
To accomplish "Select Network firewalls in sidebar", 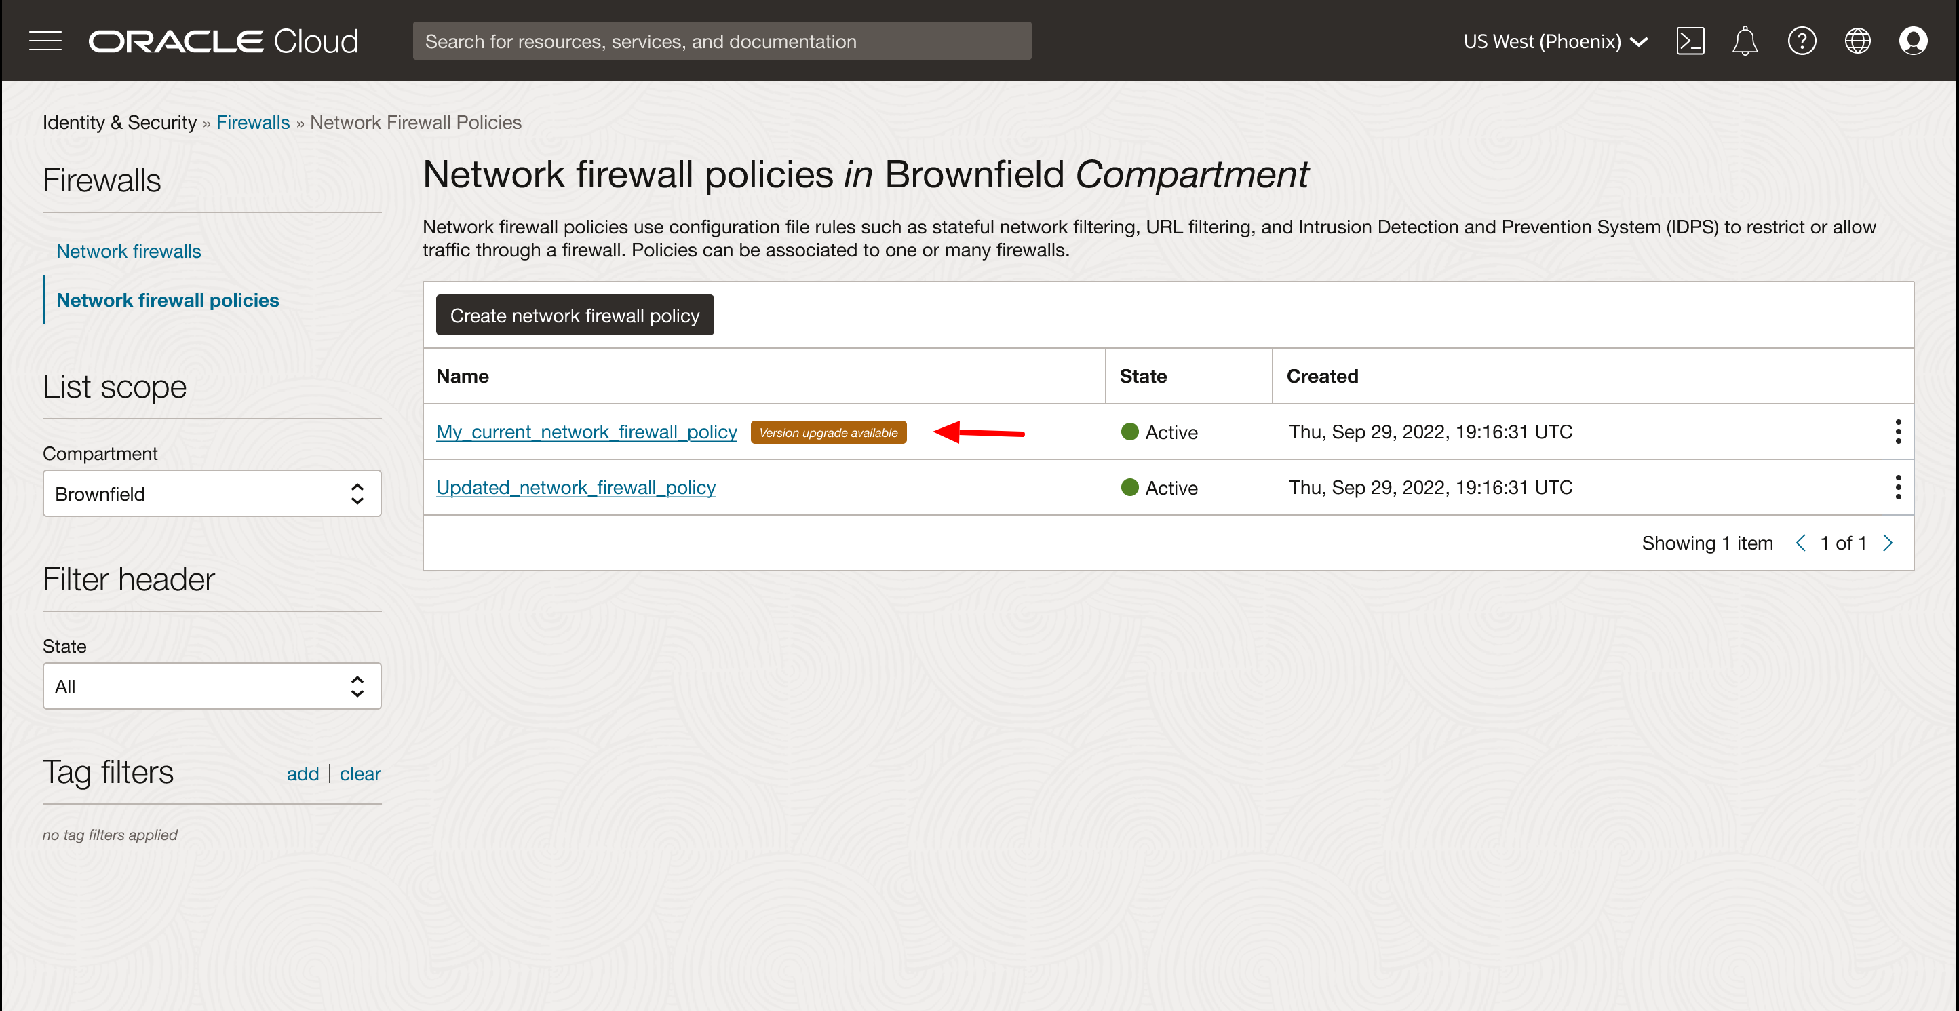I will point(128,251).
